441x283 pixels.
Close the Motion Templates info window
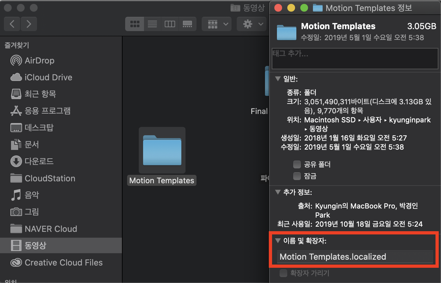(278, 8)
